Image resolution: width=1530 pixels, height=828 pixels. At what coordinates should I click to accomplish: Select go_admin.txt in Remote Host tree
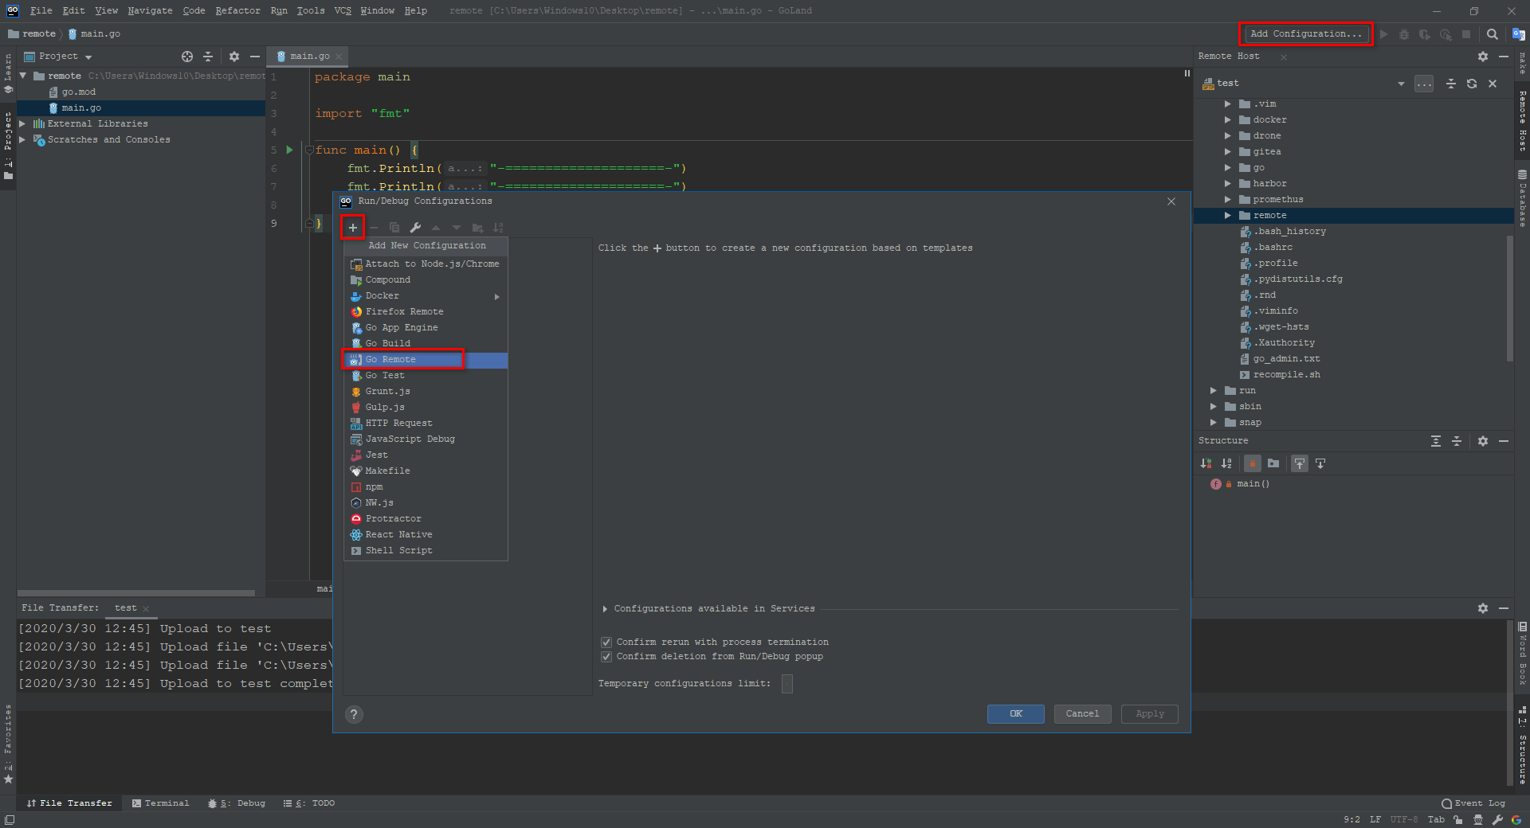pyautogui.click(x=1286, y=359)
